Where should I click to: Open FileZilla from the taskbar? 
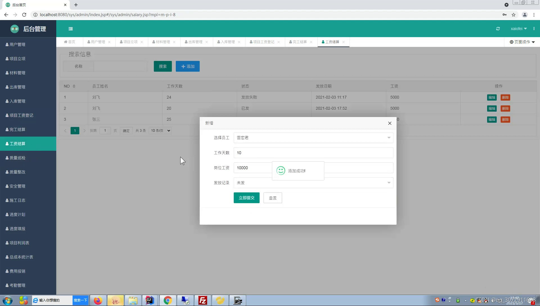202,300
